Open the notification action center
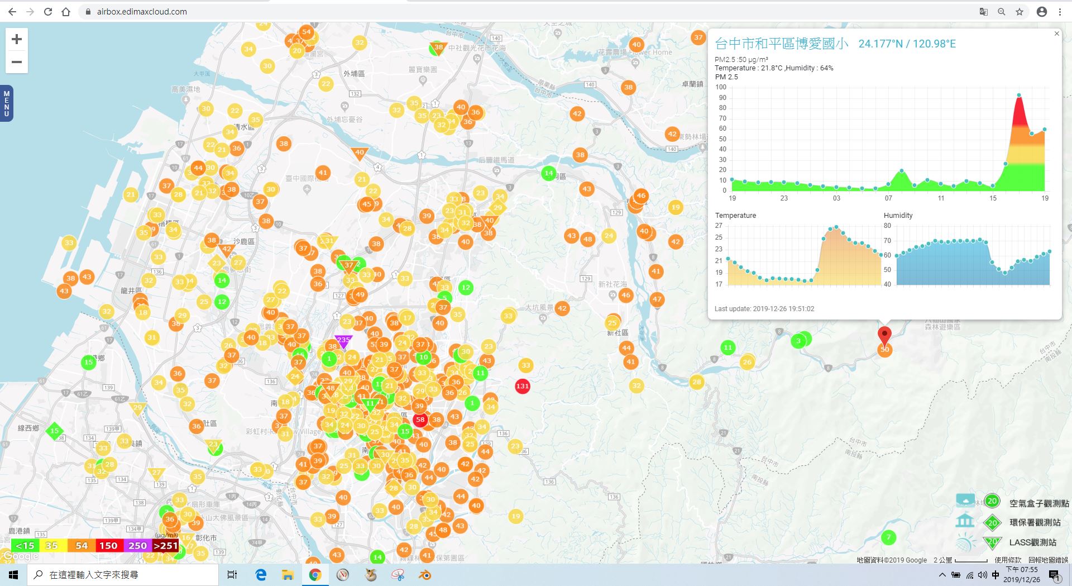Screen dimensions: 1072x586 click(1055, 575)
